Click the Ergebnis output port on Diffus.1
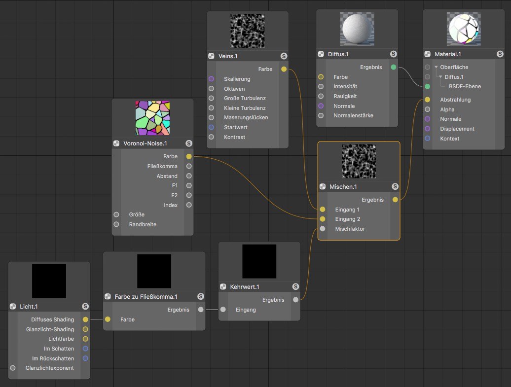This screenshot has height=387, width=511. coord(393,67)
